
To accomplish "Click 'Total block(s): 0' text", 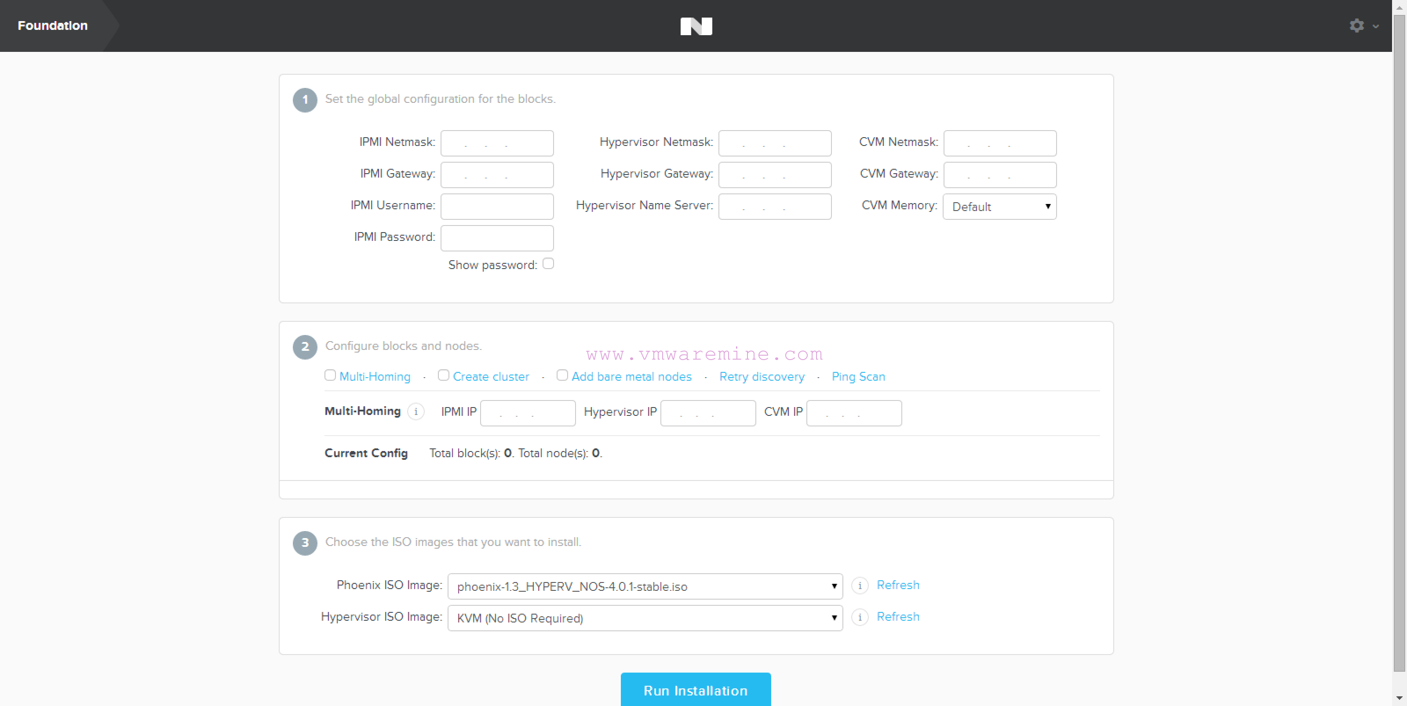I will click(x=470, y=453).
